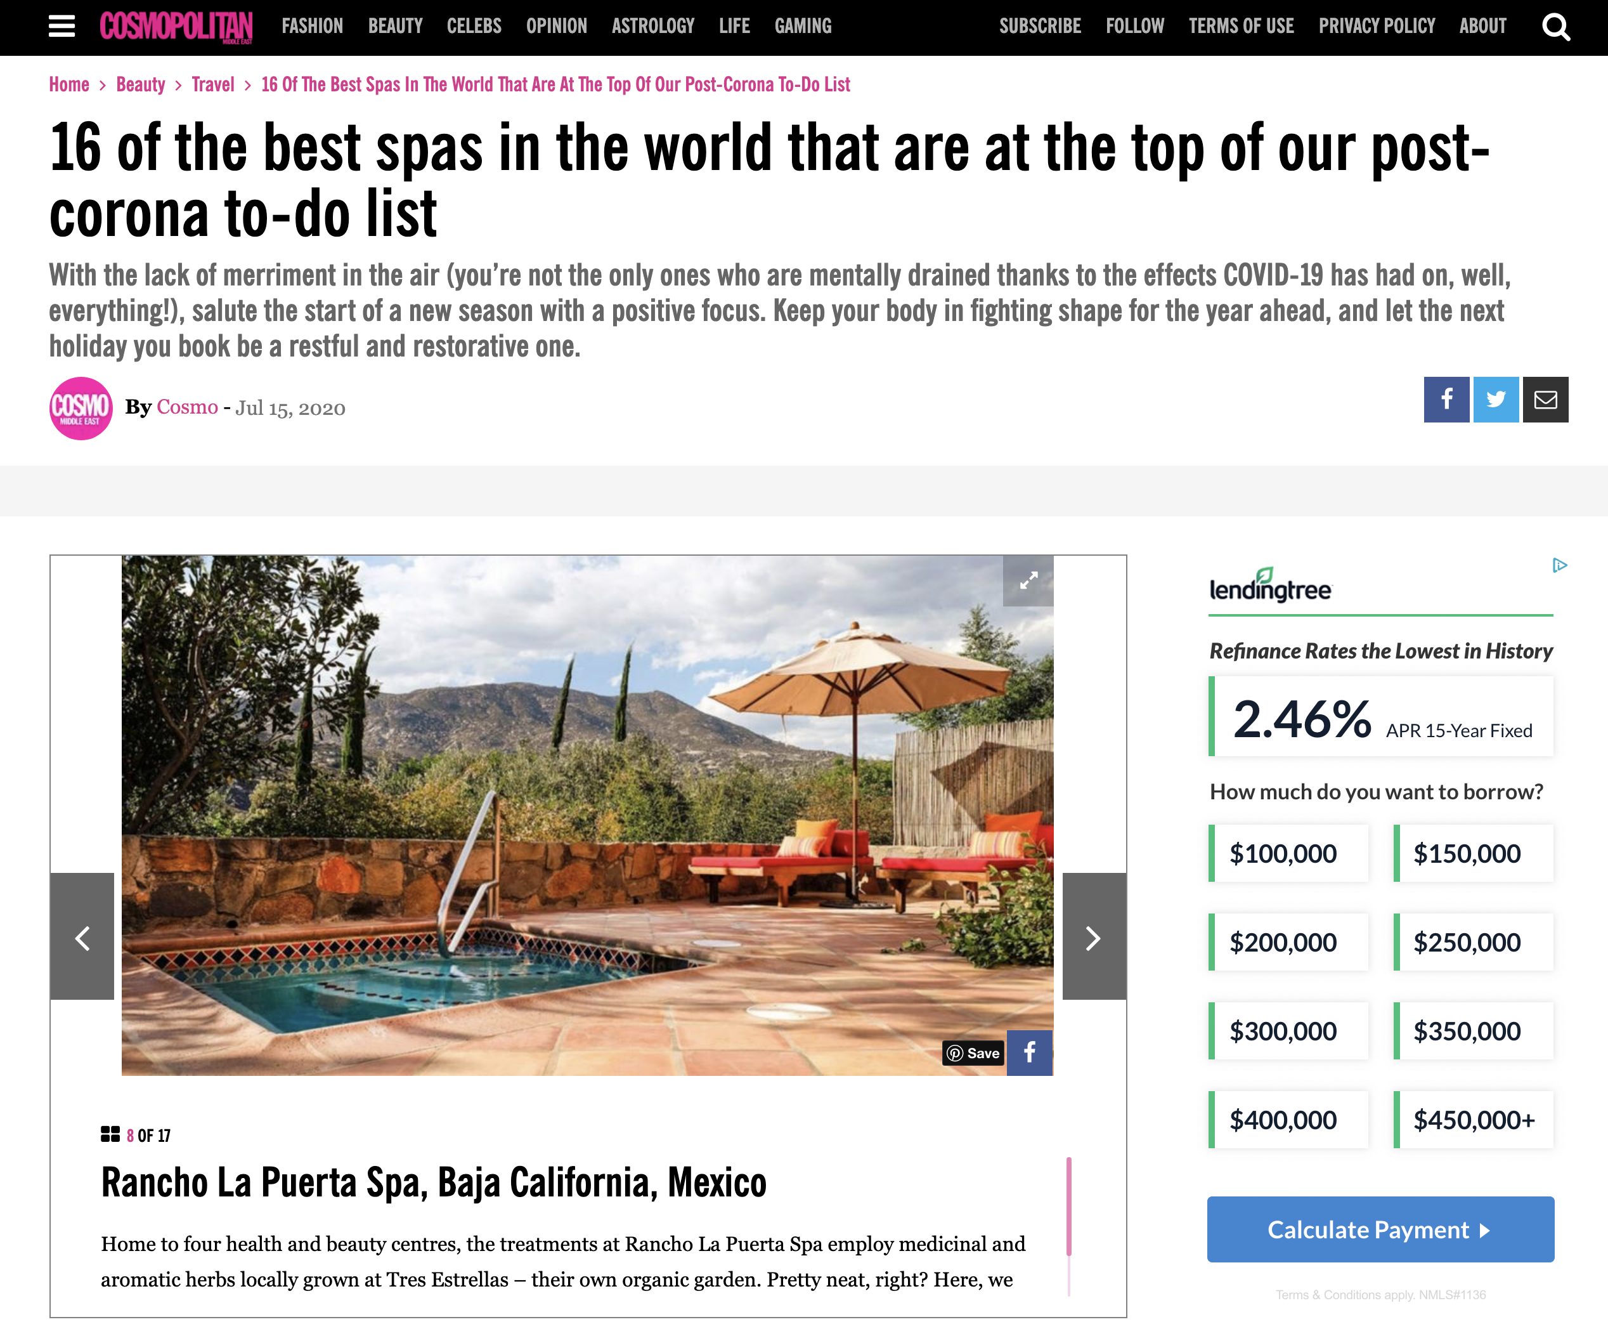Viewport: 1608px width, 1336px height.
Task: Go back to the previous gallery slide
Action: click(x=82, y=938)
